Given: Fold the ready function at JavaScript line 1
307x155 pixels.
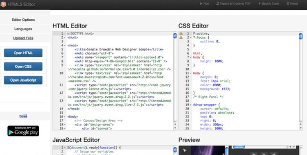Looking at the screenshot, I should click(65, 148).
